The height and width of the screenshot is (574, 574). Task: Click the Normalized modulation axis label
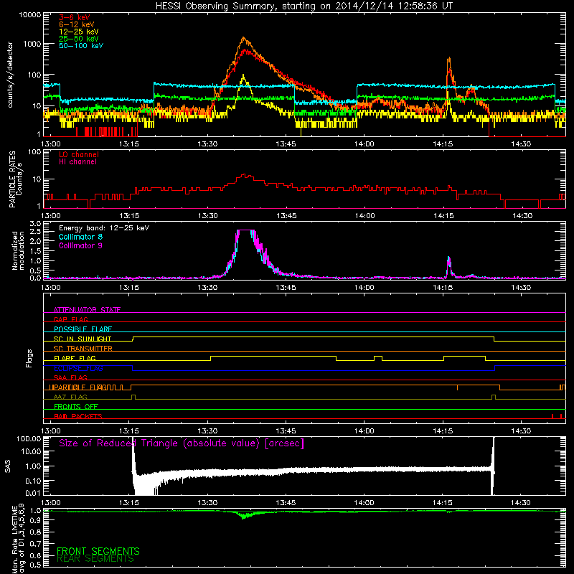[18, 250]
